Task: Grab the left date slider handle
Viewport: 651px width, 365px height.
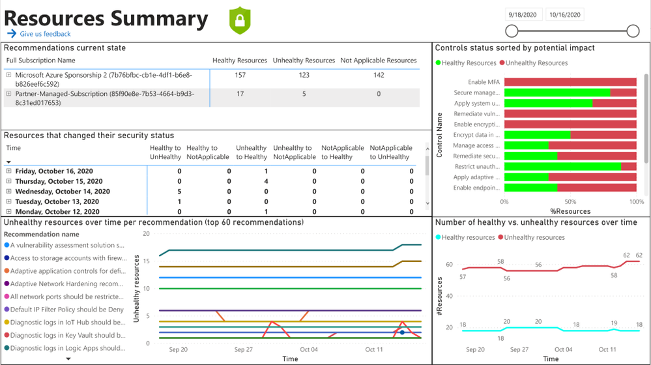Action: coord(512,31)
